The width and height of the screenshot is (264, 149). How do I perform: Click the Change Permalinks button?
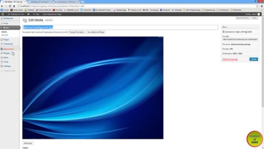point(77,32)
